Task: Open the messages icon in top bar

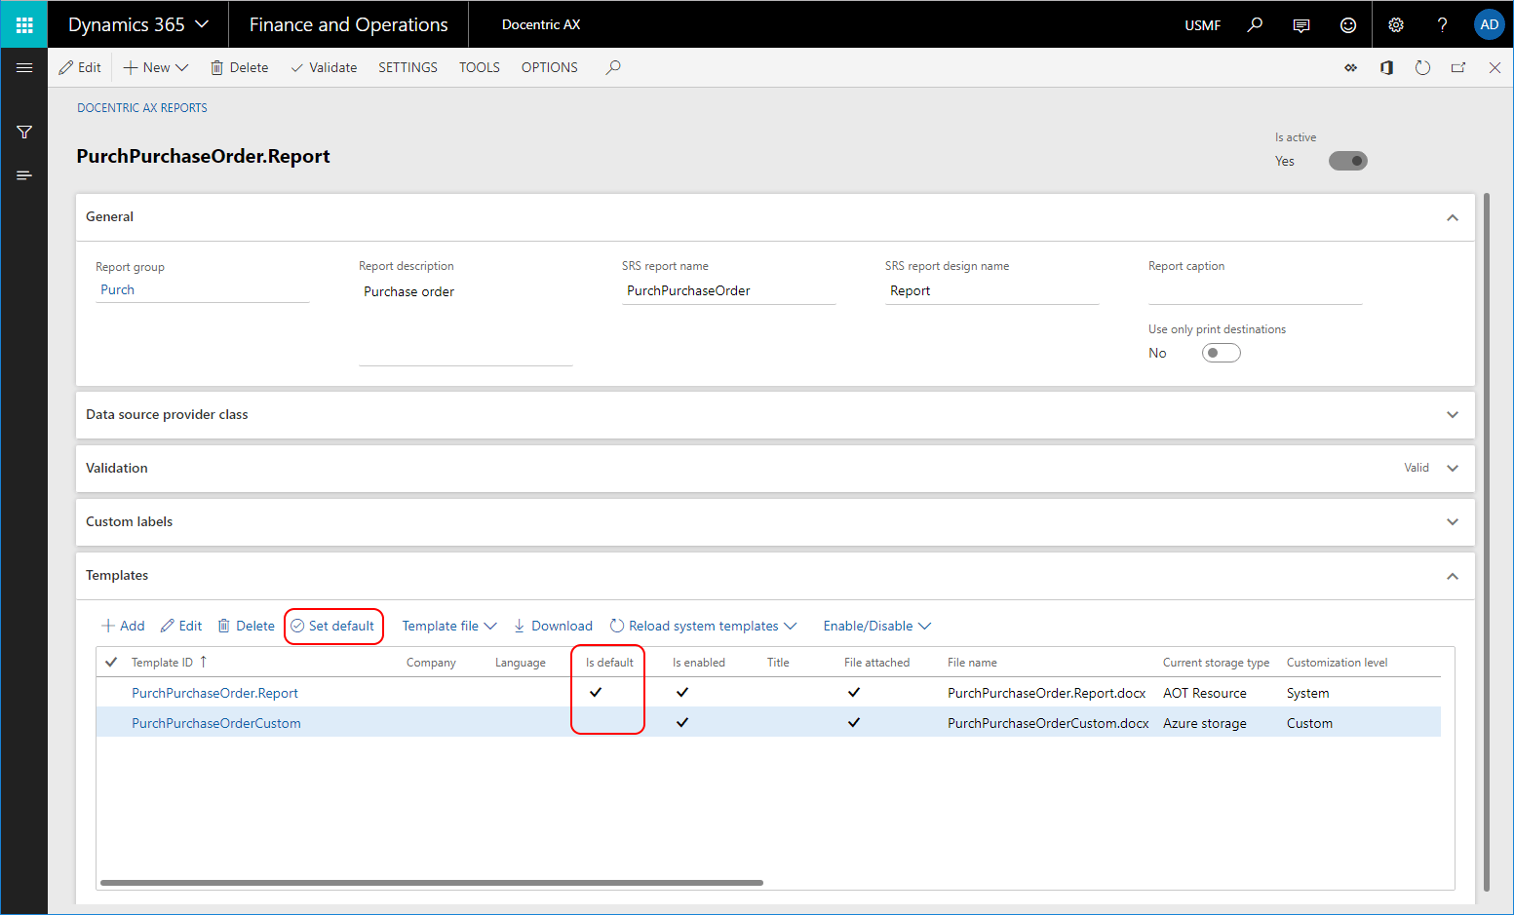Action: [1301, 25]
